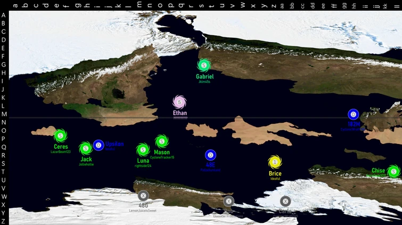Click row header letter G
The width and height of the screenshot is (402, 225).
pos(3,65)
